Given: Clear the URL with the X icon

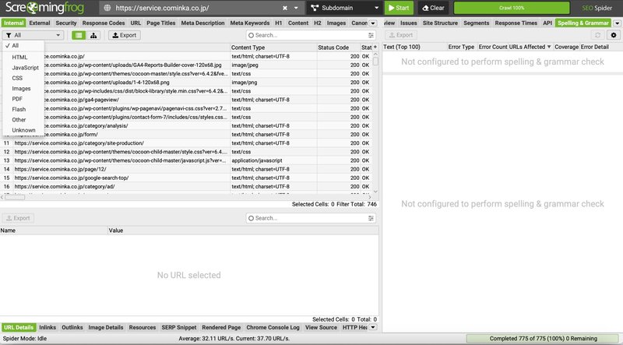Looking at the screenshot, I should point(284,8).
